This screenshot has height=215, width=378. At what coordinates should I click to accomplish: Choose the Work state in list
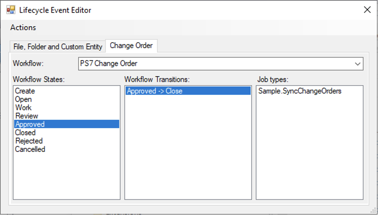(23, 108)
